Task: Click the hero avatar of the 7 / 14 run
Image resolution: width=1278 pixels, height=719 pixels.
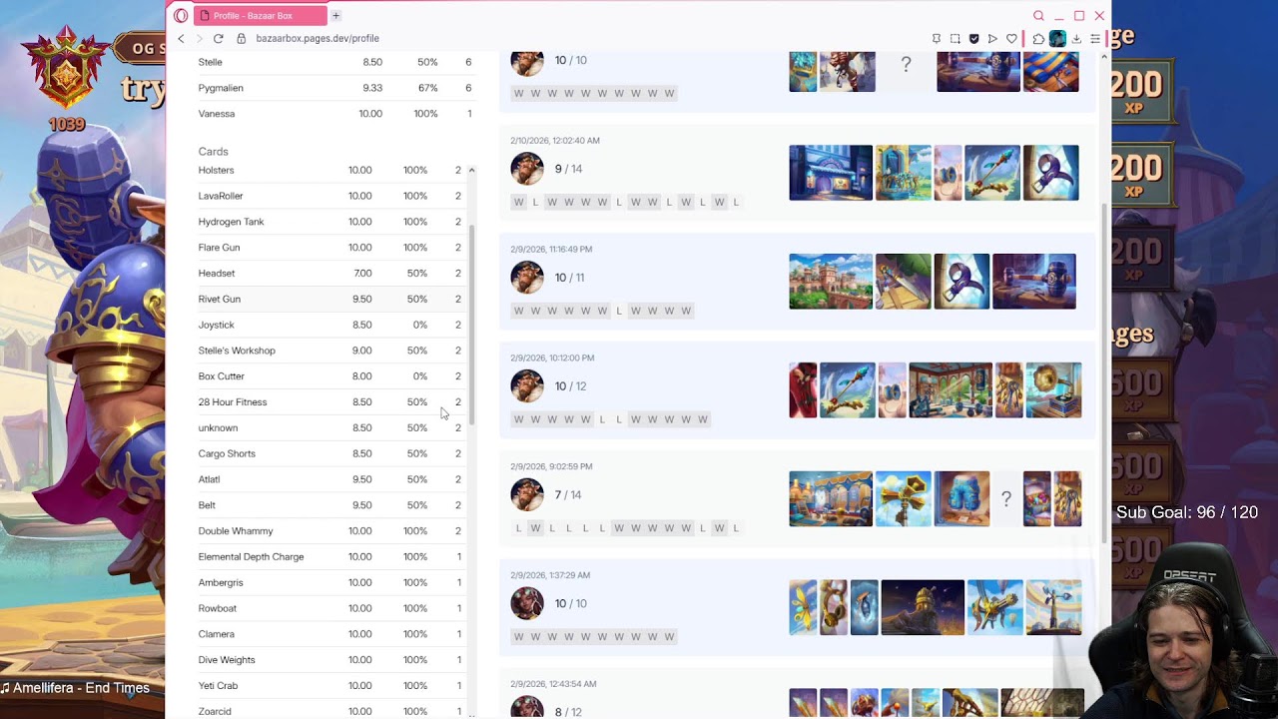Action: pyautogui.click(x=527, y=495)
